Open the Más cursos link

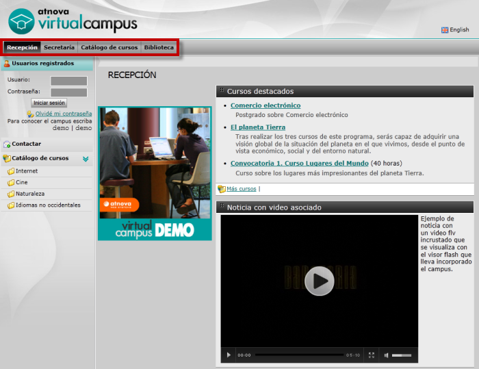pos(242,189)
